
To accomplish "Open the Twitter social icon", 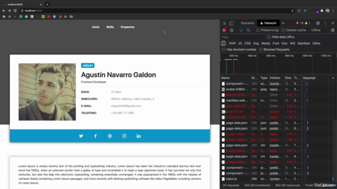I will (81, 136).
